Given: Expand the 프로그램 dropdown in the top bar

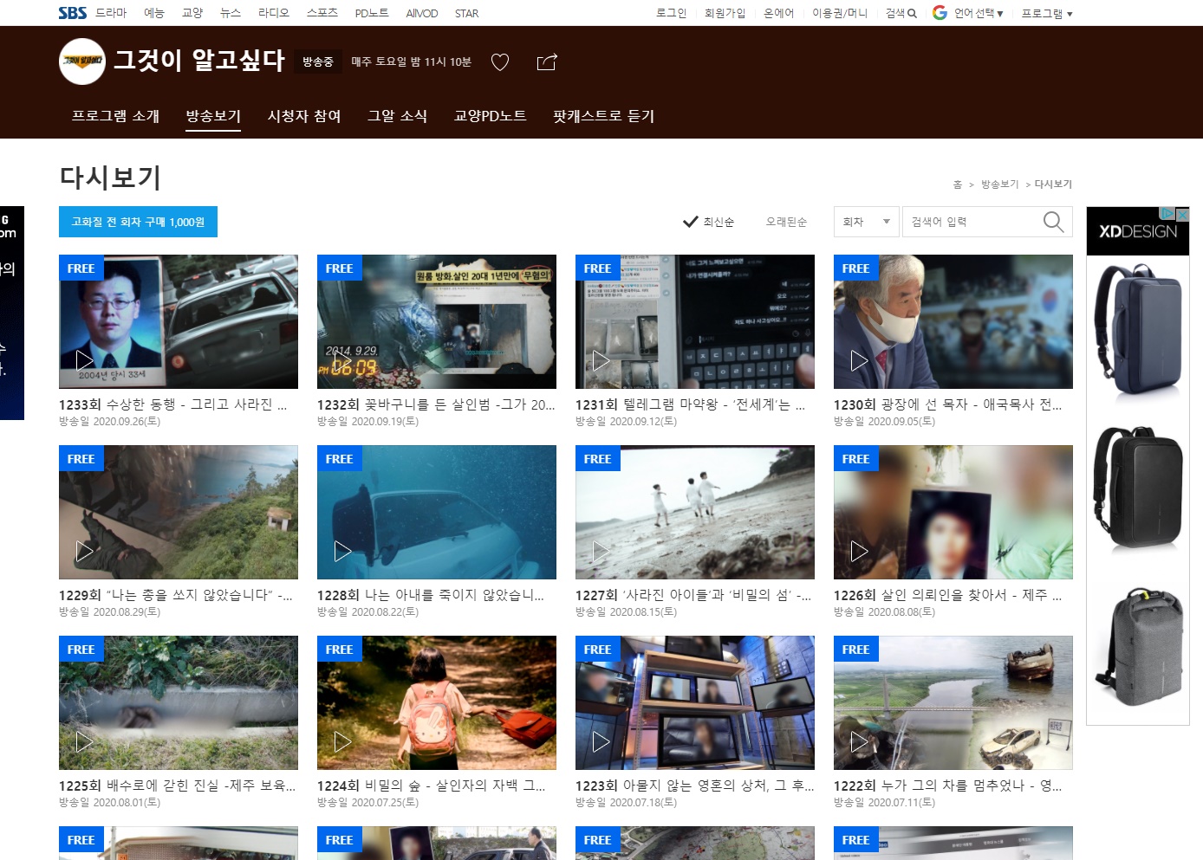Looking at the screenshot, I should tap(1047, 13).
